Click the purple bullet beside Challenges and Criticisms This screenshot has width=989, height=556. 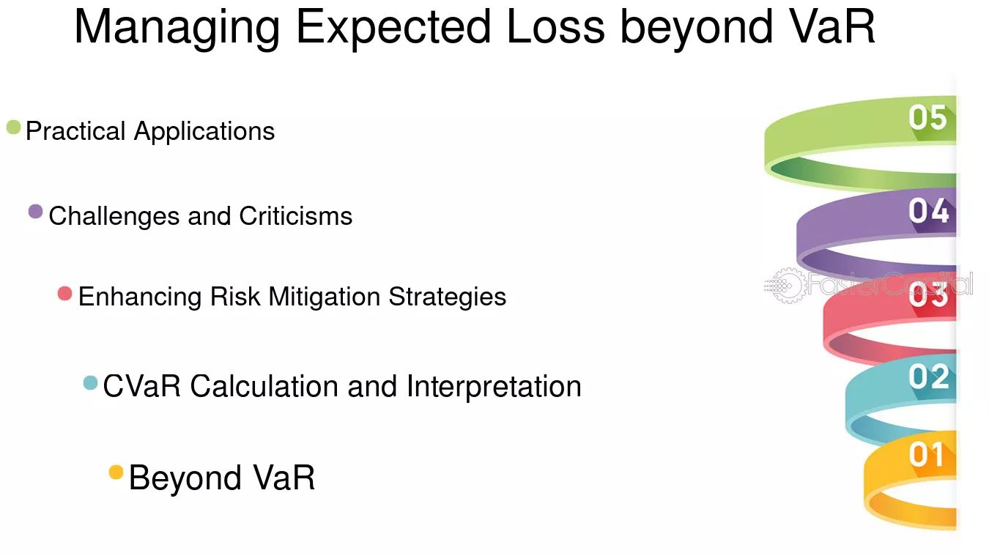[35, 212]
